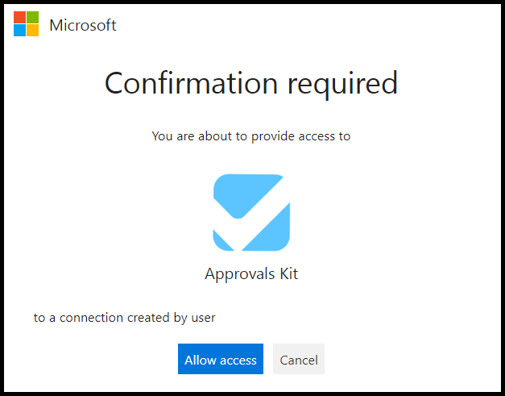Select the Microsoft wordmark text

82,25
